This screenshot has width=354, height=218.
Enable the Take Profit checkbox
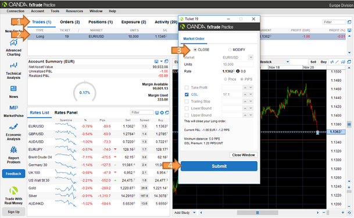tap(187, 88)
